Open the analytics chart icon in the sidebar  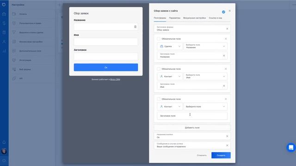pos(4,51)
